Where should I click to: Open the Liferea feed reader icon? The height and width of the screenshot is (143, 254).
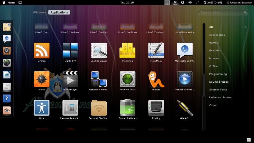(42, 51)
